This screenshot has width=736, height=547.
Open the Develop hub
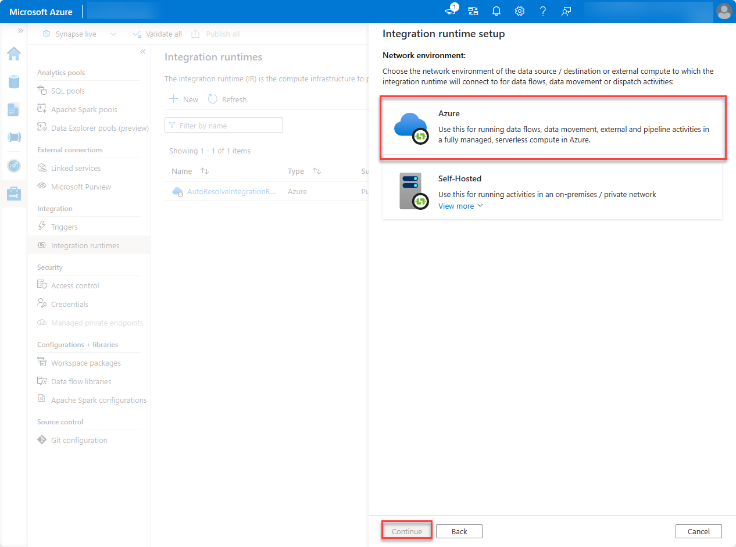13,109
